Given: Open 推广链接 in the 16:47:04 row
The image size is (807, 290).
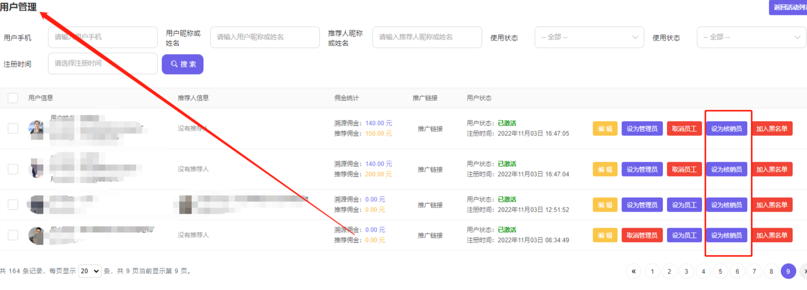Looking at the screenshot, I should coord(430,169).
